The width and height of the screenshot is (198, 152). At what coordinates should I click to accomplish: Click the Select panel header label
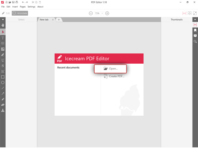click(x=21, y=19)
